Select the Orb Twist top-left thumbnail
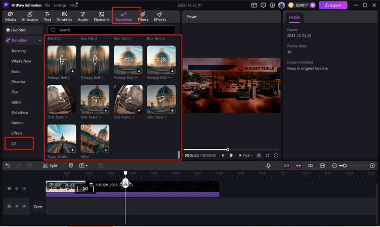 [x=62, y=99]
